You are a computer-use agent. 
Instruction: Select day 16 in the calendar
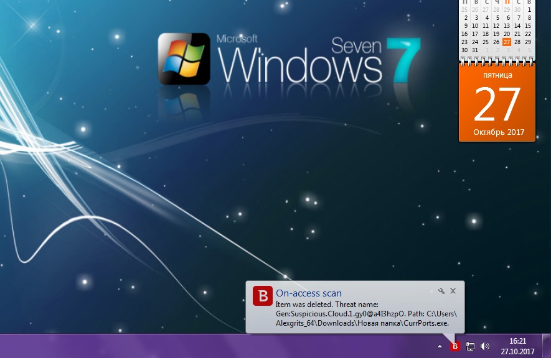click(x=464, y=34)
